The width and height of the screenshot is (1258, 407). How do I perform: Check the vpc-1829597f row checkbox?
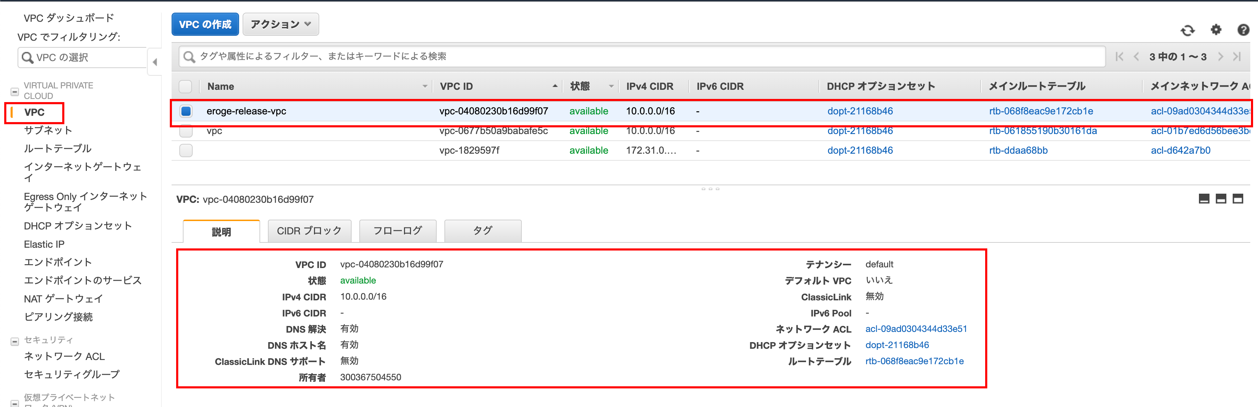point(186,151)
